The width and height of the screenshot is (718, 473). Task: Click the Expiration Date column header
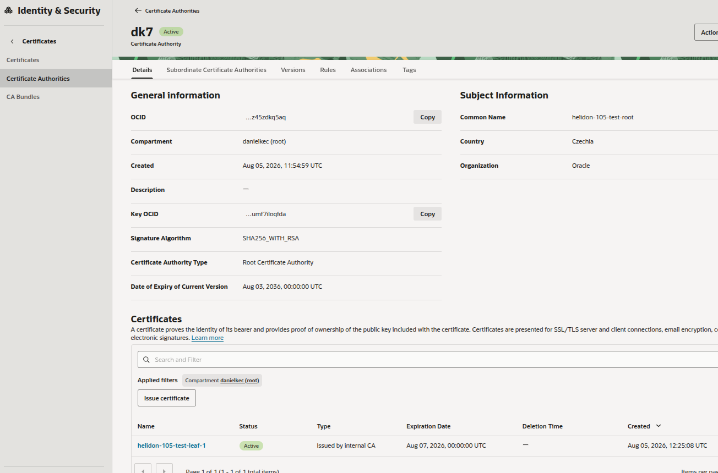[428, 426]
